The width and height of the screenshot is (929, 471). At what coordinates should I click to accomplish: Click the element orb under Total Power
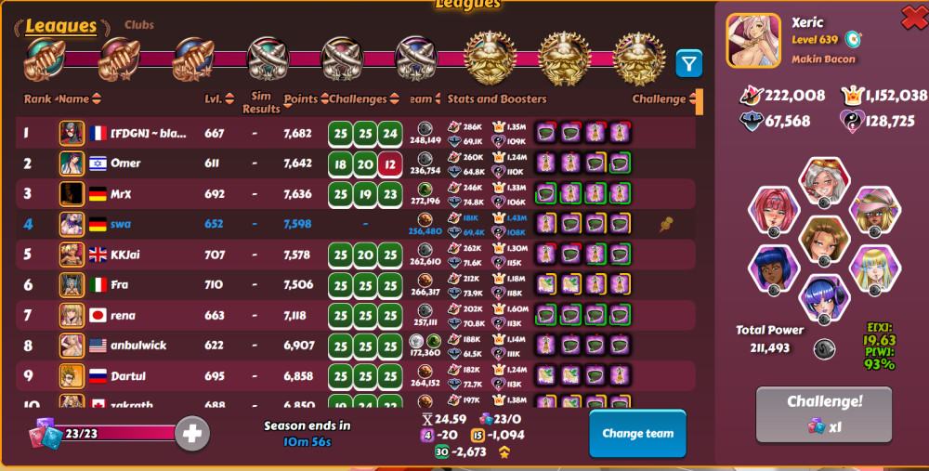tap(824, 348)
